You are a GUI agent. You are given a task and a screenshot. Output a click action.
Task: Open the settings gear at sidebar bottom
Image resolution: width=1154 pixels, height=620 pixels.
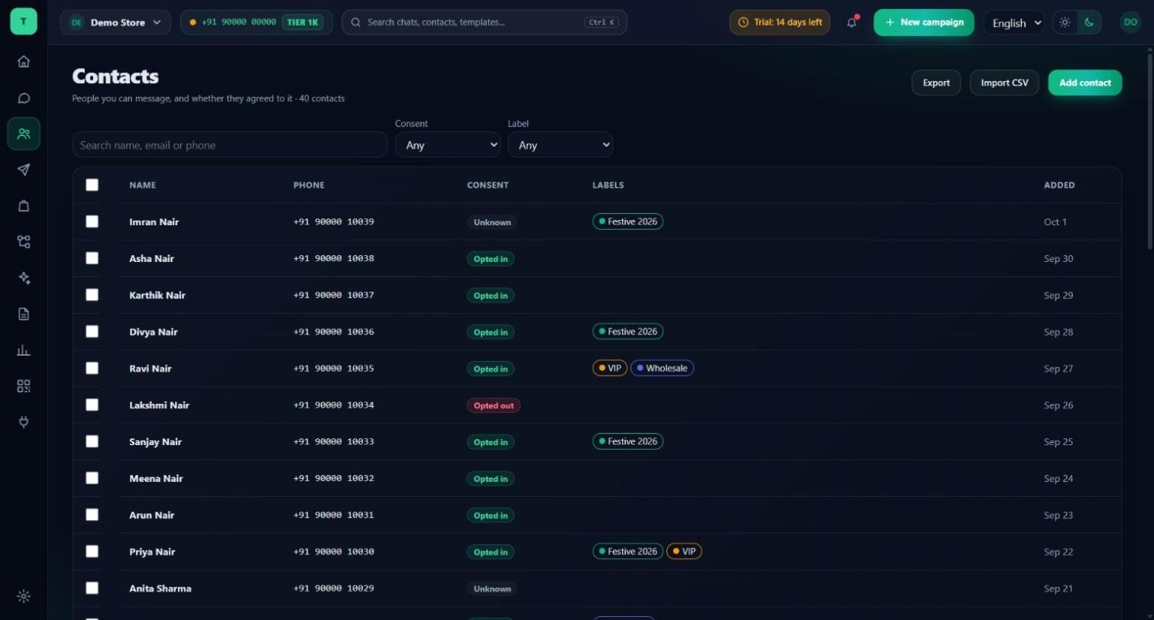(24, 596)
